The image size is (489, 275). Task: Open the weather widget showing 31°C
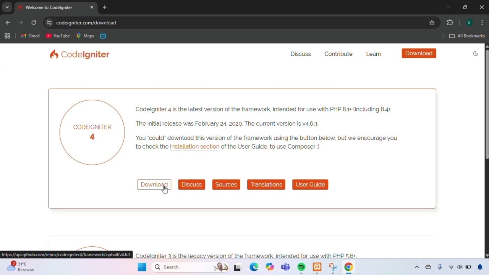(21, 267)
